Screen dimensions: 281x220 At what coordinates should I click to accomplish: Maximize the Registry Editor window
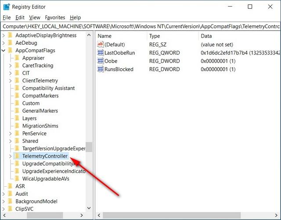coord(250,7)
